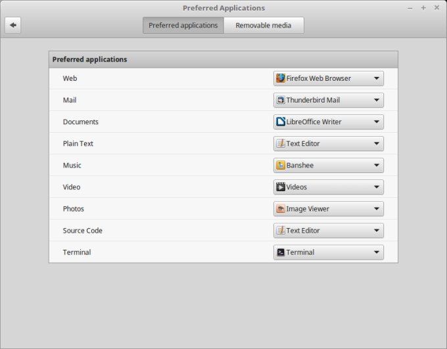Expand the Video player dropdown arrow

tap(376, 187)
